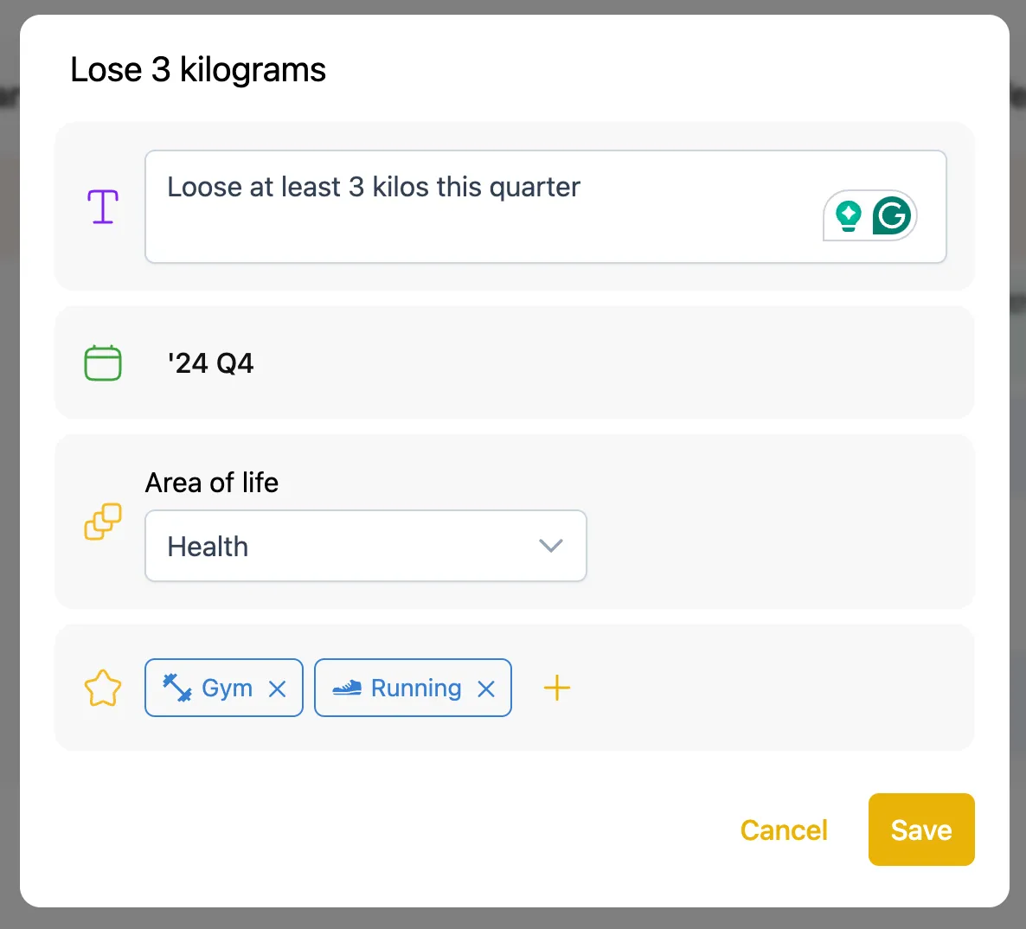Image resolution: width=1026 pixels, height=929 pixels.
Task: Add a new tag with the plus button
Action: click(x=556, y=688)
